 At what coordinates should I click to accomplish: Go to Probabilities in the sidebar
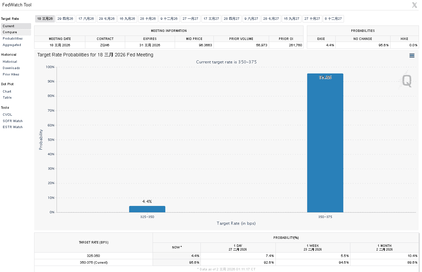pos(13,39)
